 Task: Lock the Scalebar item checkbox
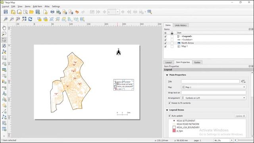click(172, 40)
